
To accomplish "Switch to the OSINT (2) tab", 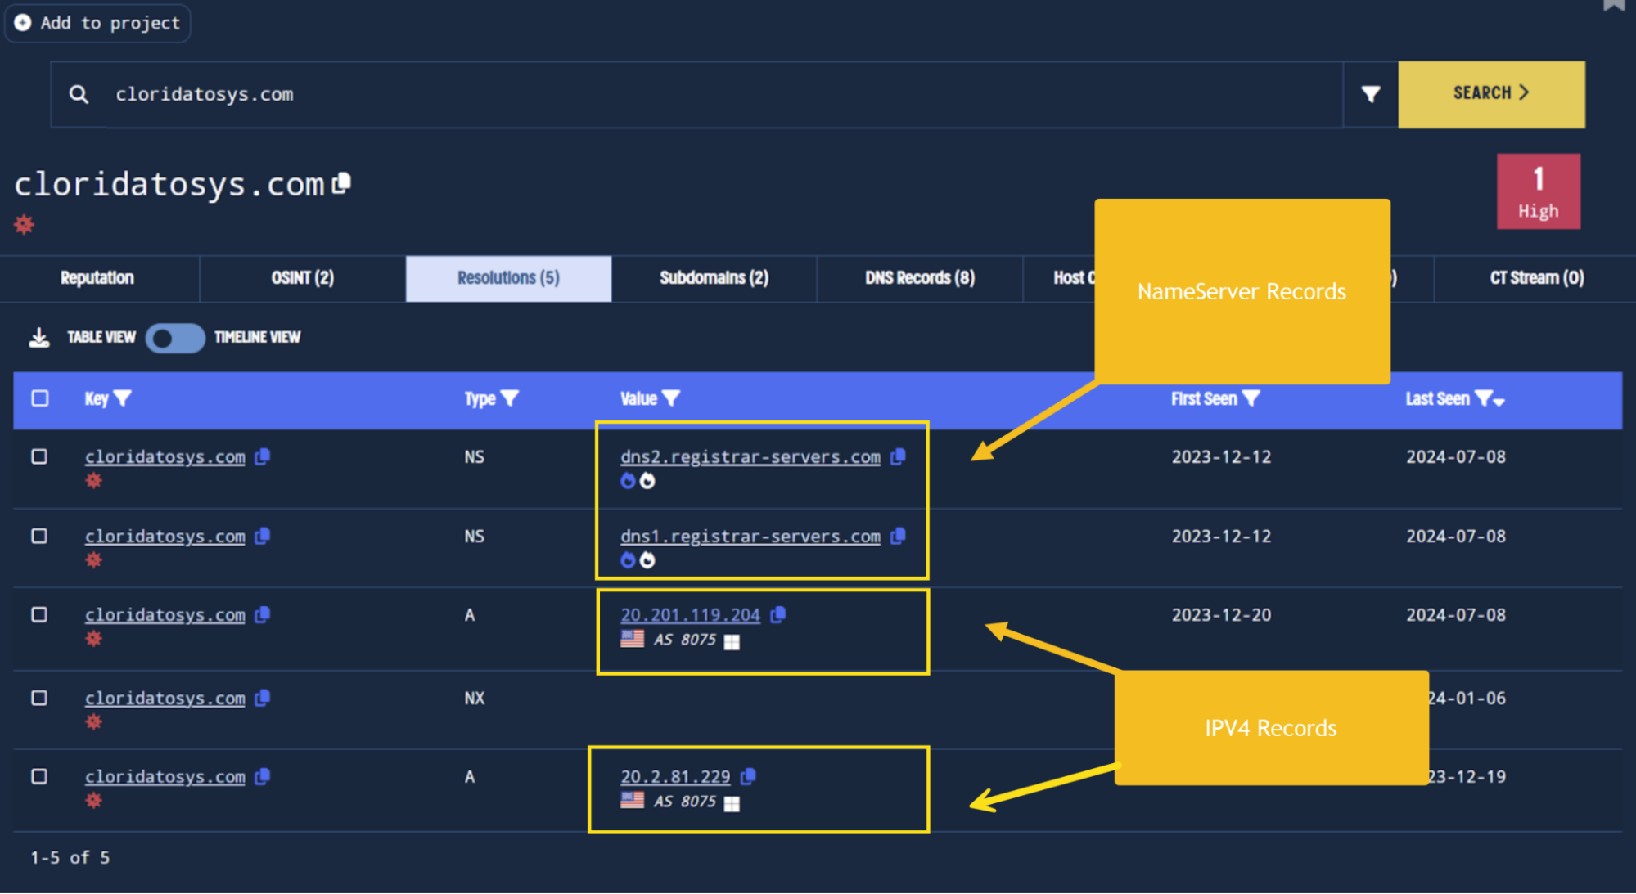I will tap(303, 278).
